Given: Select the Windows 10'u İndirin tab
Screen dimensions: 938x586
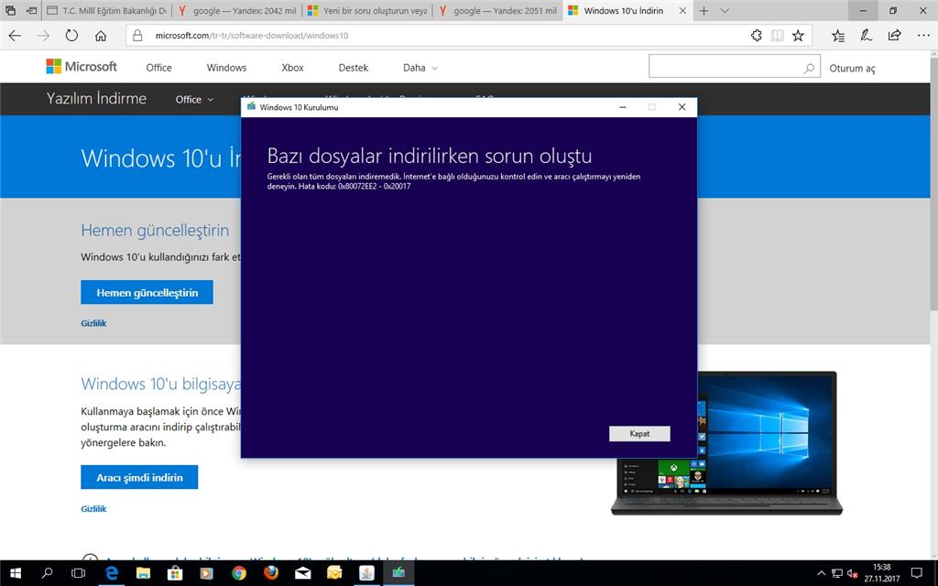Looking at the screenshot, I should coord(623,11).
